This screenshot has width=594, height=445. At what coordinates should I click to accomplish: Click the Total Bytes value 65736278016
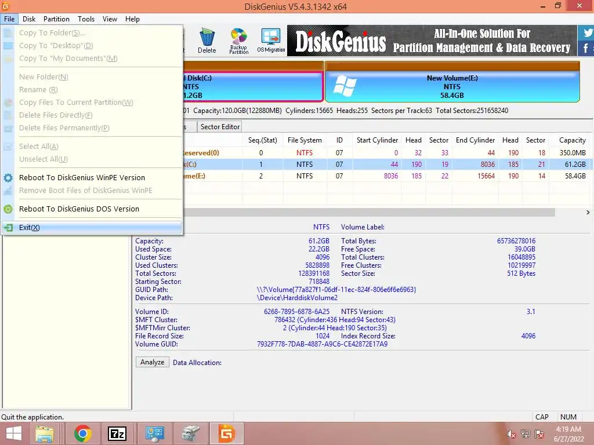point(516,241)
